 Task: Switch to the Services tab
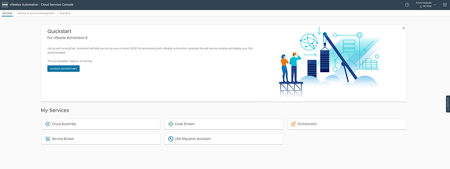[7, 13]
